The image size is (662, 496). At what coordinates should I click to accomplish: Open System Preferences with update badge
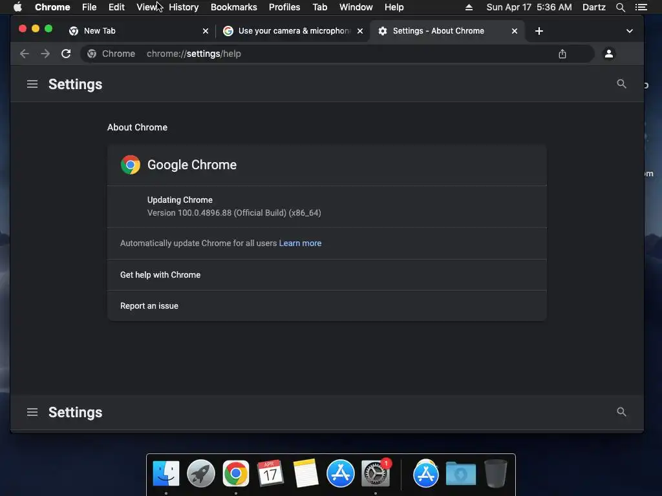click(376, 473)
